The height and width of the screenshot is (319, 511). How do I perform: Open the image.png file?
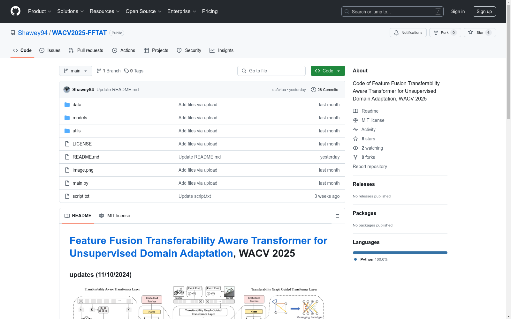pyautogui.click(x=83, y=170)
